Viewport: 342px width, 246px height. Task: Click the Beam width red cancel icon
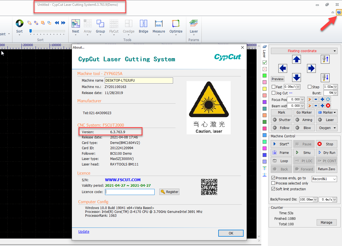pos(328,106)
